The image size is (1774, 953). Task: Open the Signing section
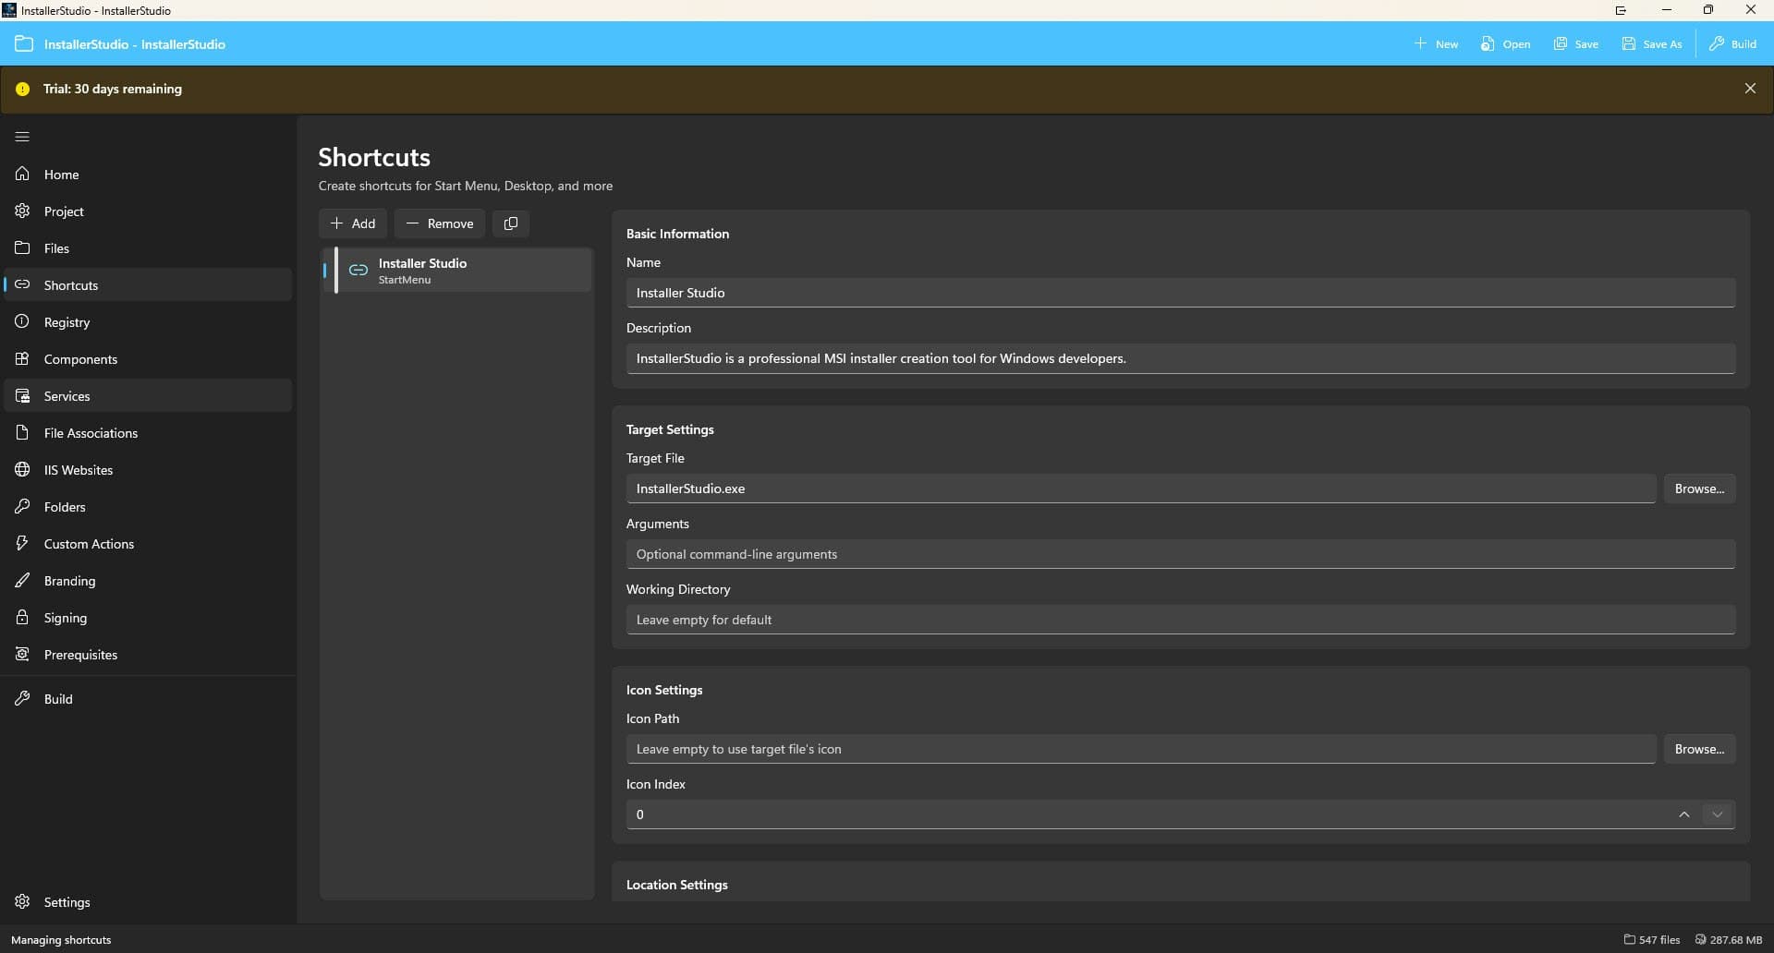click(66, 617)
